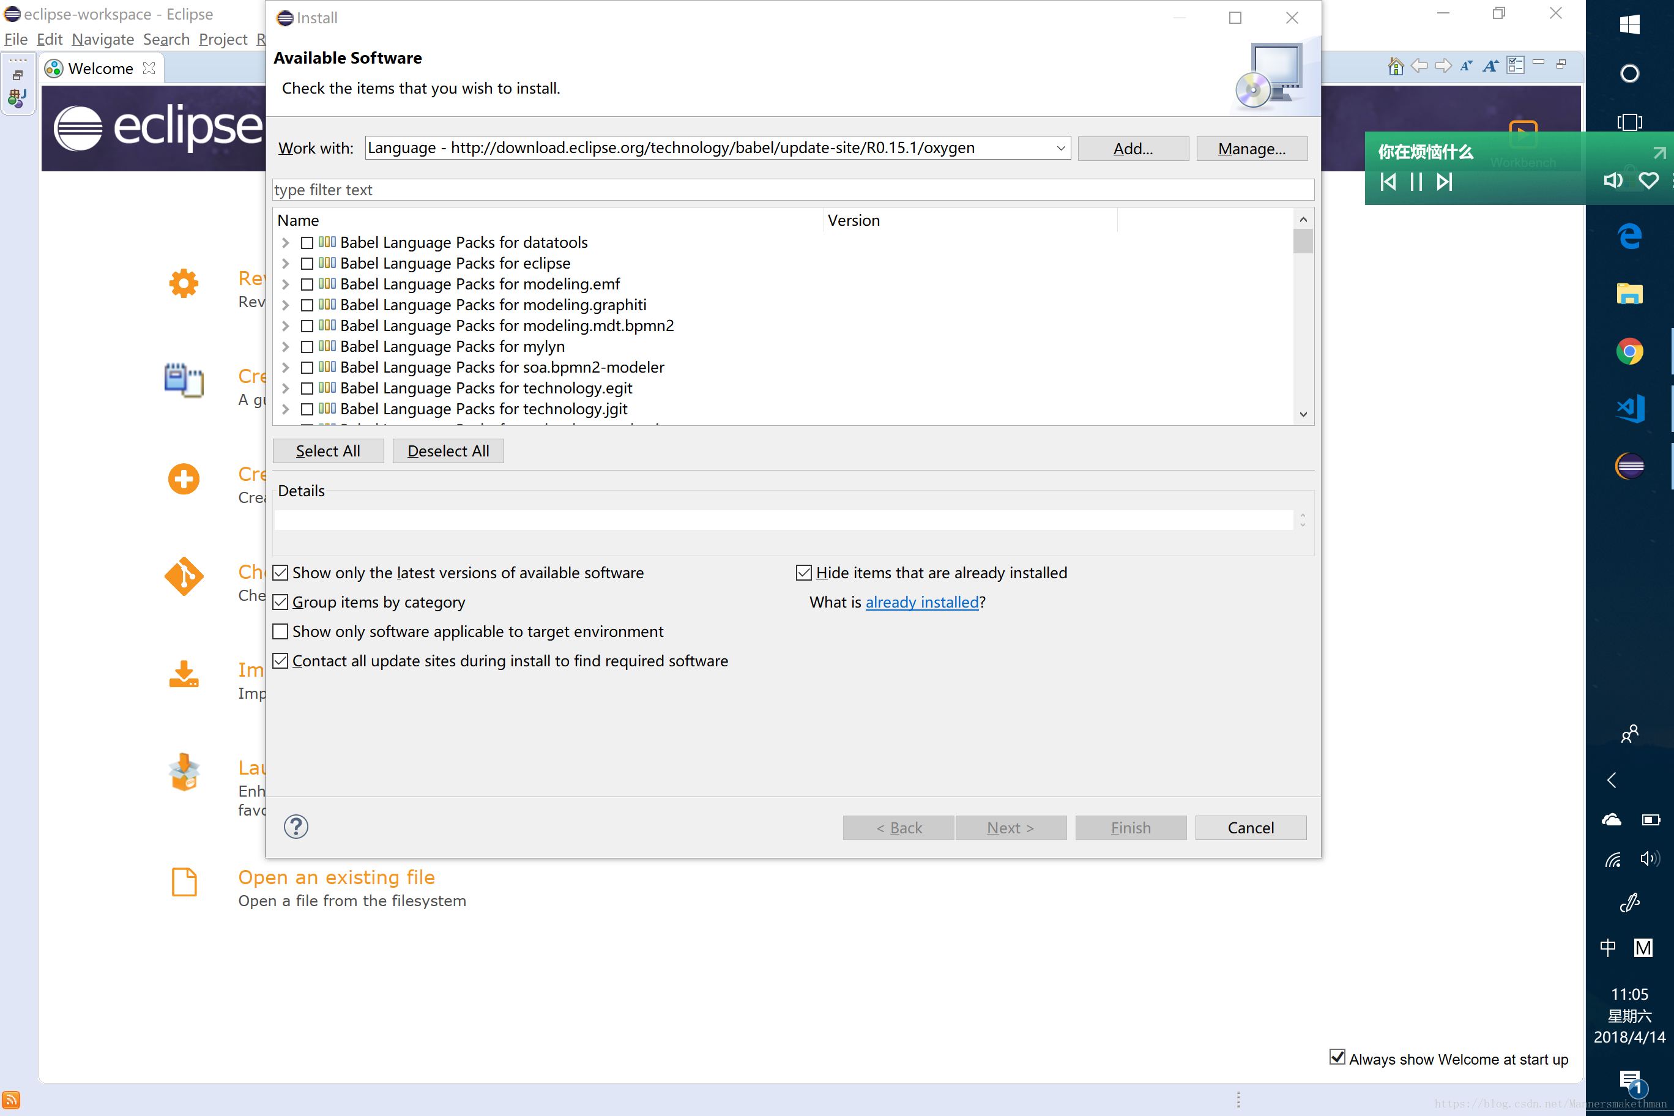Open the Project menu in Eclipse

click(x=223, y=39)
